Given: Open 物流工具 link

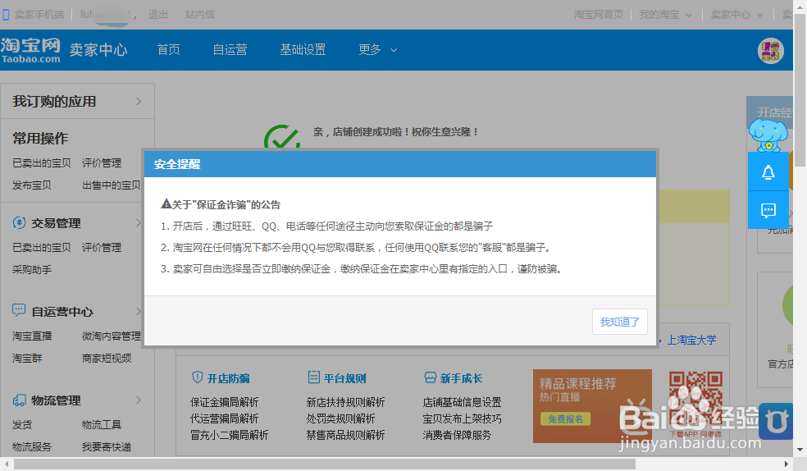Looking at the screenshot, I should [102, 424].
